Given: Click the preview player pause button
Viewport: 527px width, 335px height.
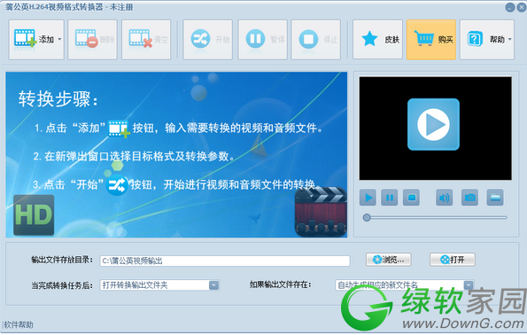Looking at the screenshot, I should click(x=390, y=198).
